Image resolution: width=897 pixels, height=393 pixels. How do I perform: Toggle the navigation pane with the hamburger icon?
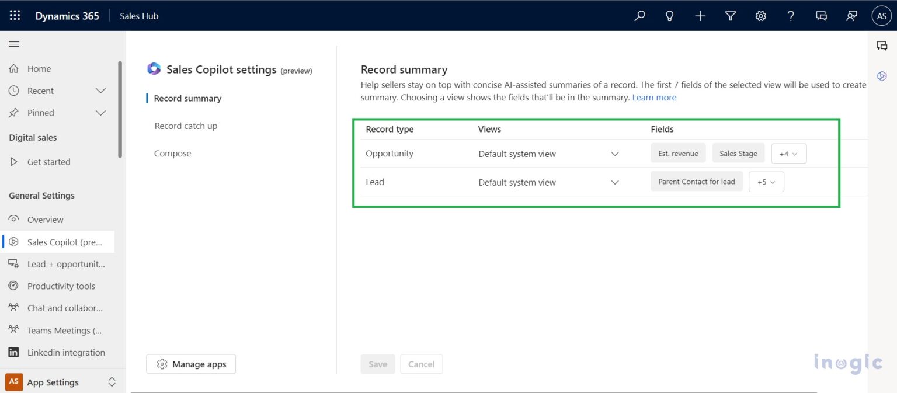14,44
